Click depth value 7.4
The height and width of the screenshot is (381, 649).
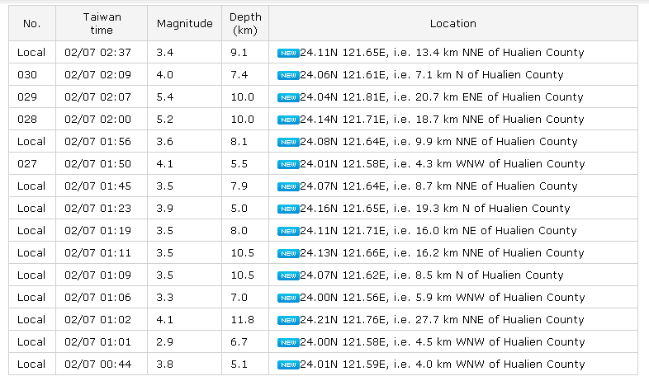click(239, 75)
